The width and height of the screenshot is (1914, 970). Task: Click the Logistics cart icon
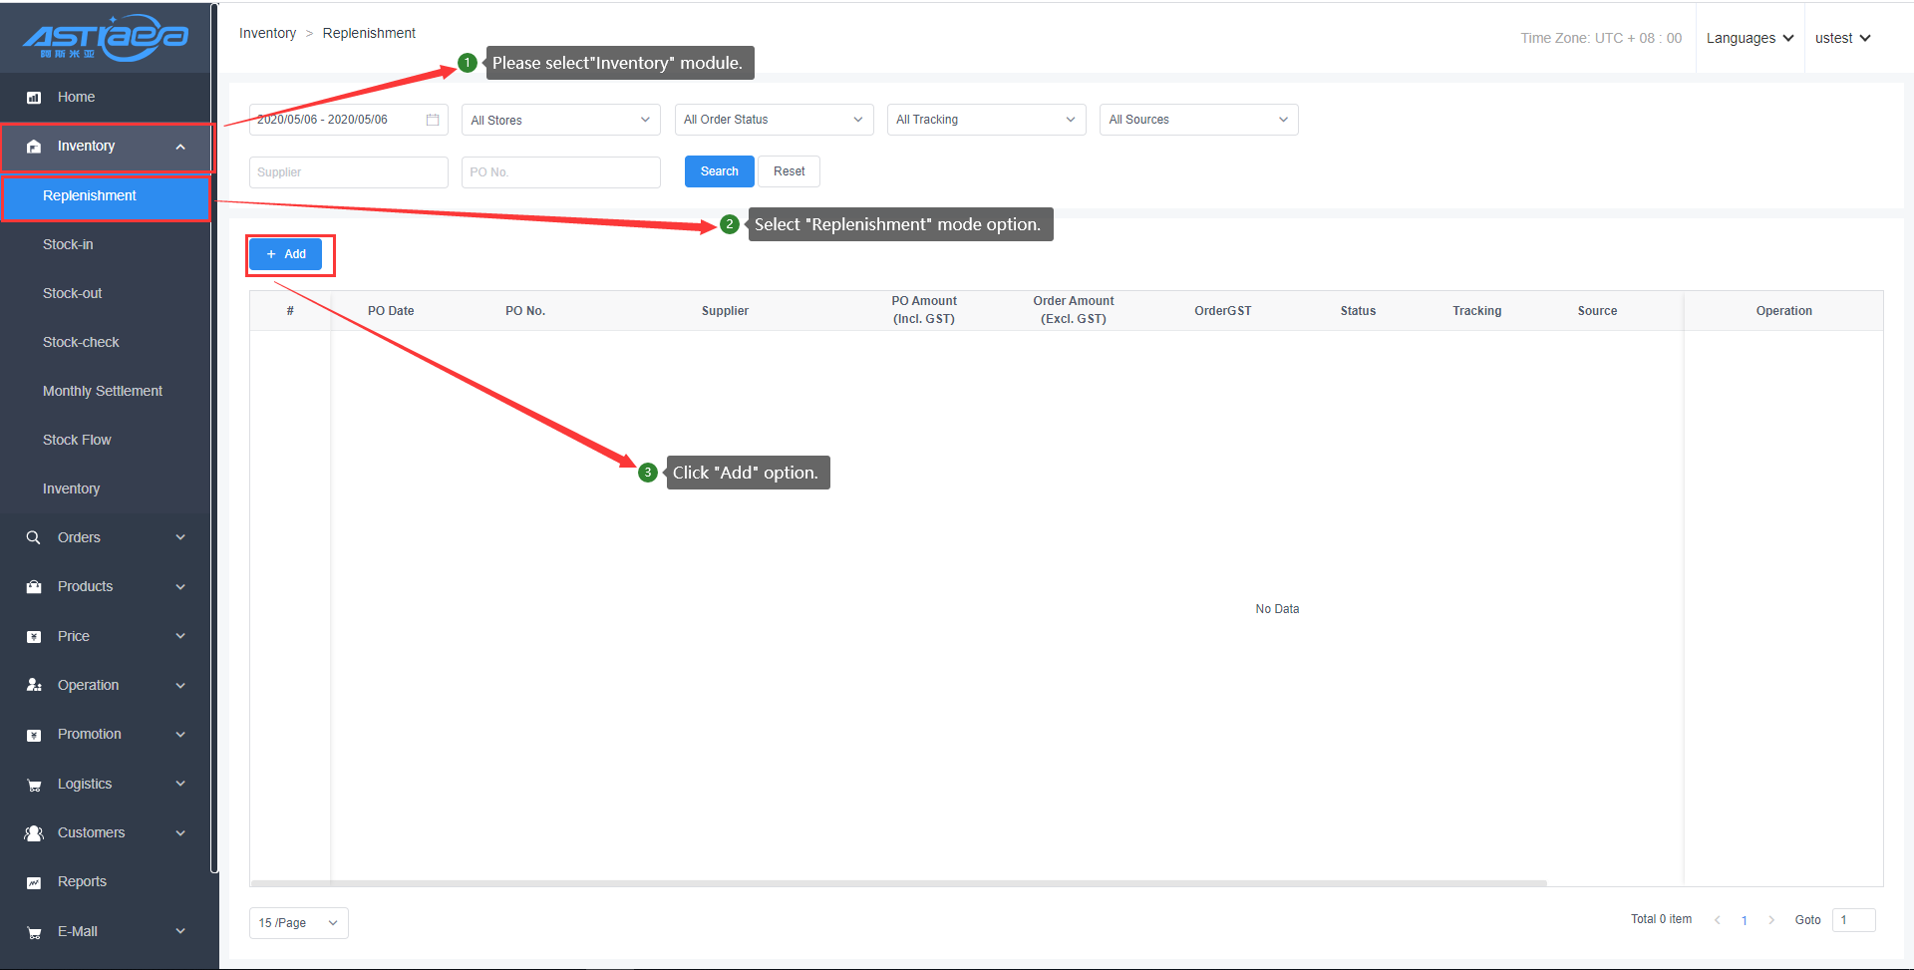[x=34, y=785]
